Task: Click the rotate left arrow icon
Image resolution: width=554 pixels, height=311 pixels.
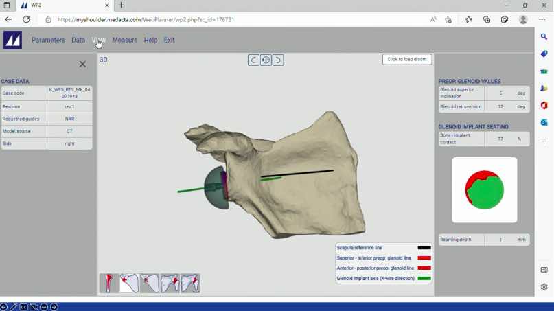Action: pyautogui.click(x=253, y=60)
